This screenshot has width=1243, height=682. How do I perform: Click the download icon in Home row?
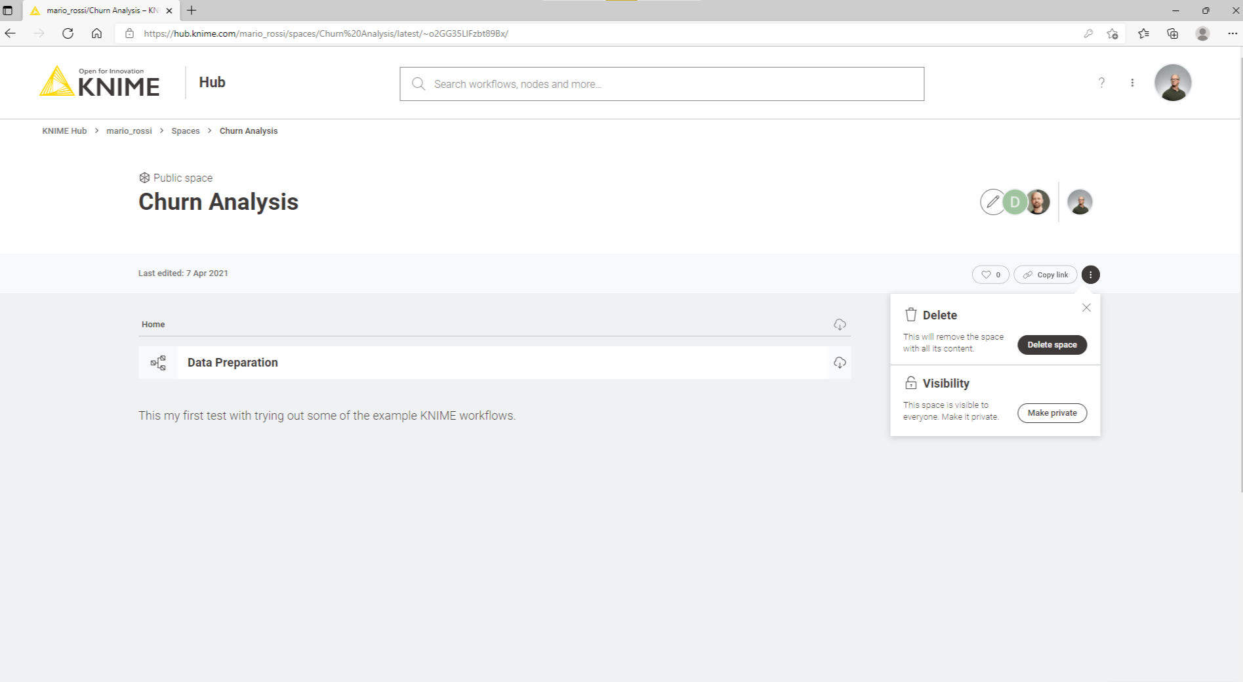coord(840,325)
